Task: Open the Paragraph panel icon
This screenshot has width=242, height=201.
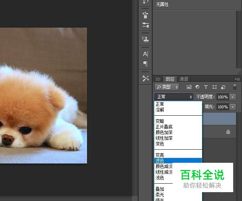Action: pyautogui.click(x=145, y=64)
